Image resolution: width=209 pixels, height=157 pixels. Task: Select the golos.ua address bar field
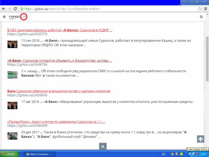click(x=109, y=9)
